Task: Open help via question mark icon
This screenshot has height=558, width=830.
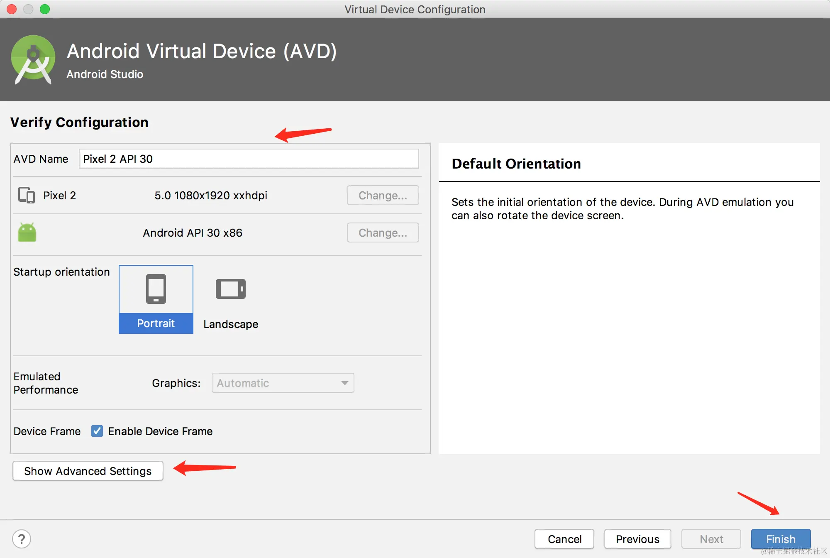Action: tap(22, 539)
